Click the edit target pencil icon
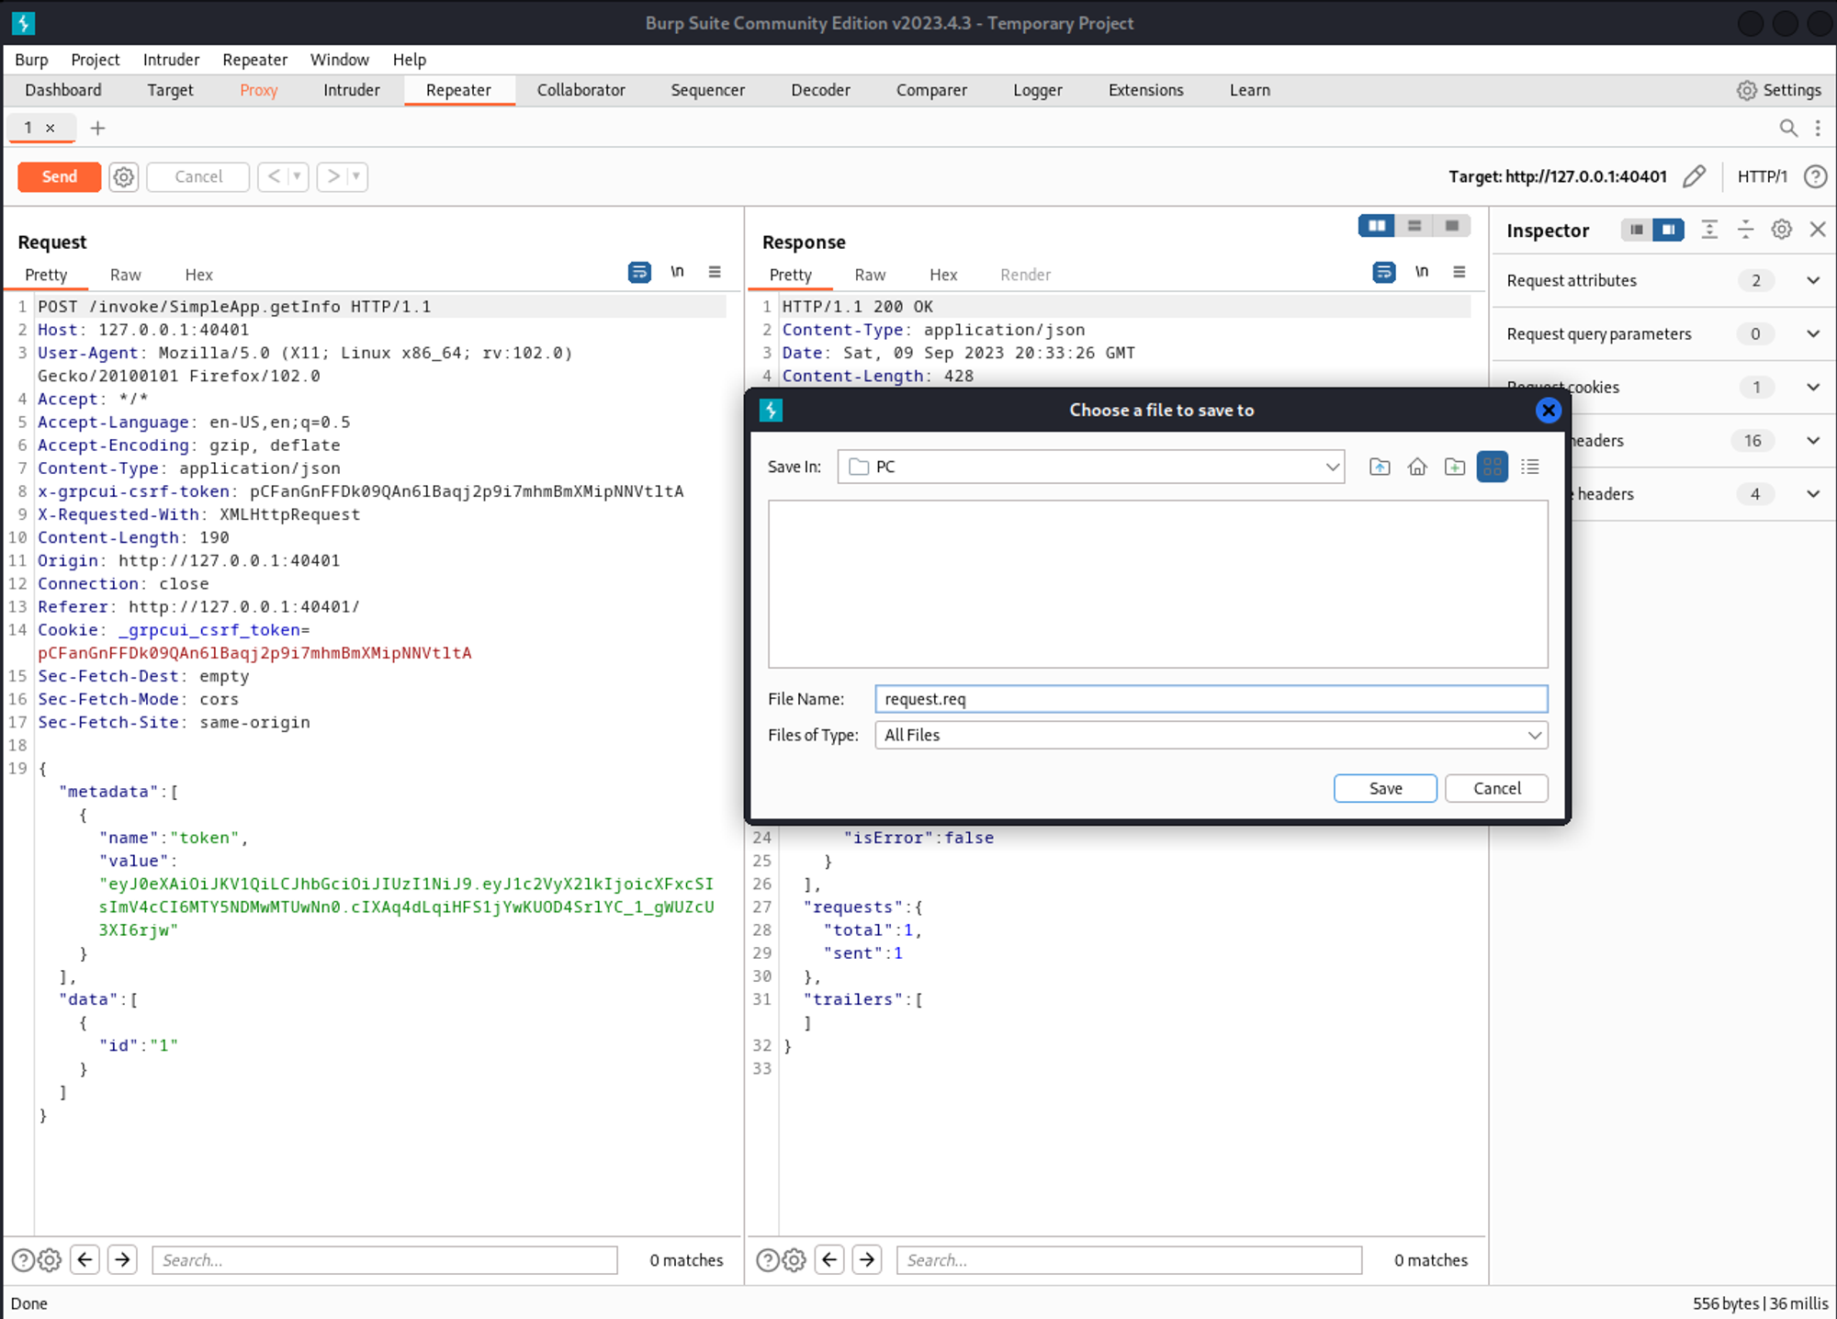This screenshot has width=1837, height=1319. [1695, 176]
